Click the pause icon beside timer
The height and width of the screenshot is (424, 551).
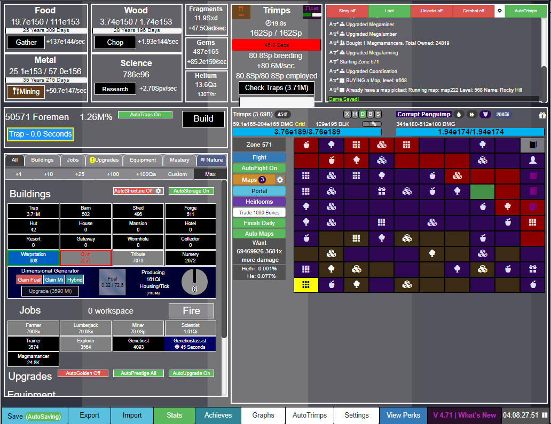pyautogui.click(x=545, y=415)
